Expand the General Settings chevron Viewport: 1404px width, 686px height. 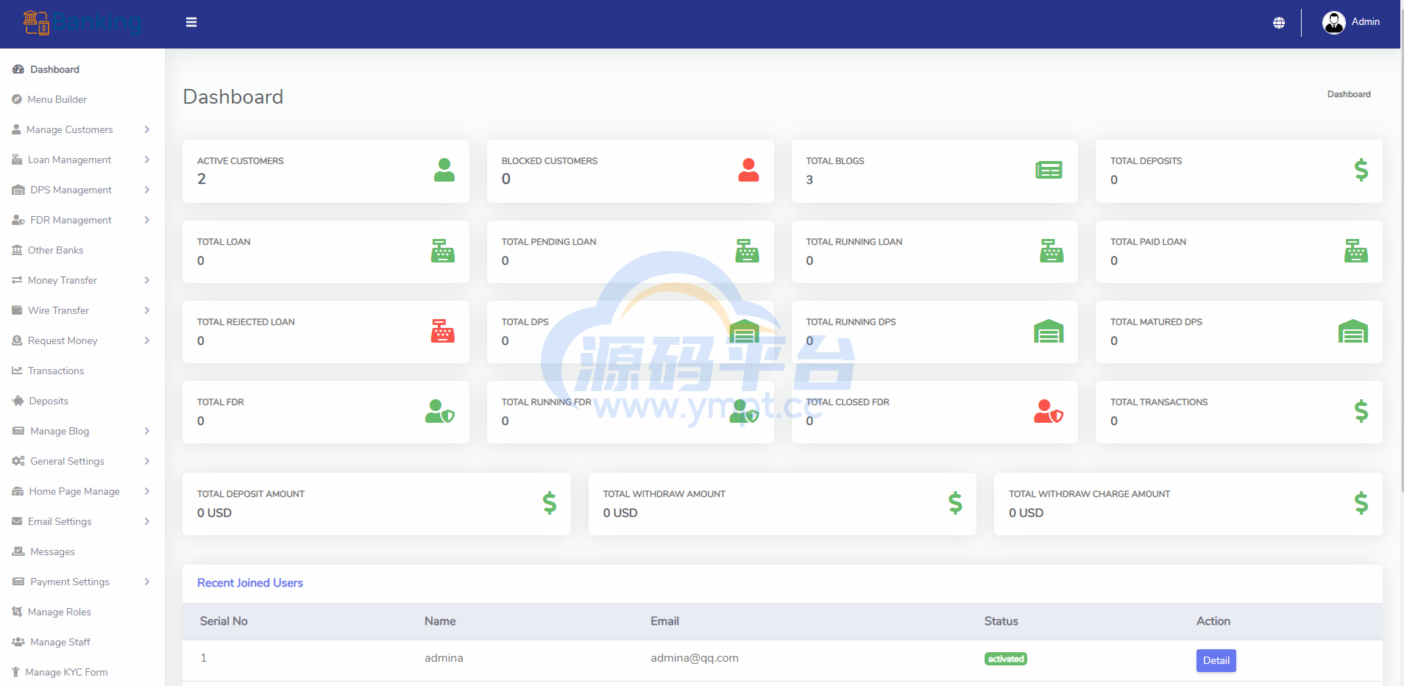click(x=147, y=461)
